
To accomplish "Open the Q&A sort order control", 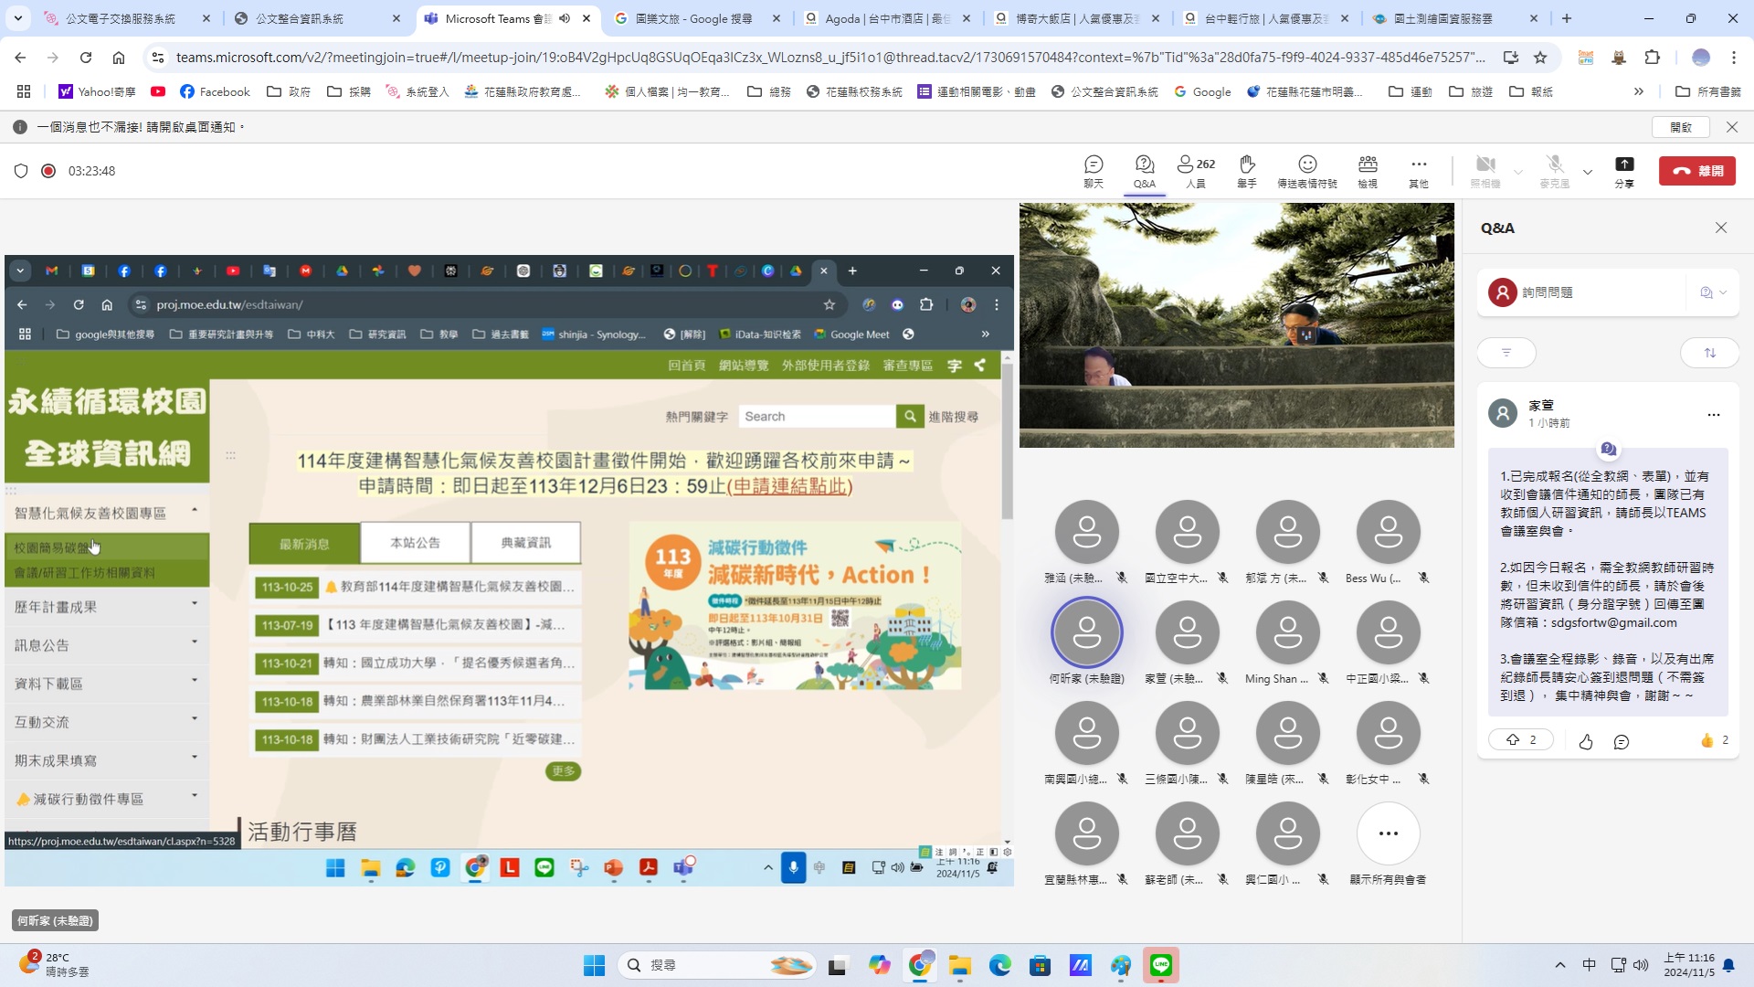I will point(1709,353).
